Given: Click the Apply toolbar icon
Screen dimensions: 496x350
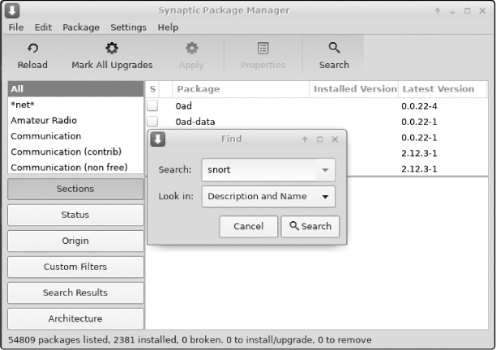Looking at the screenshot, I should [x=192, y=48].
